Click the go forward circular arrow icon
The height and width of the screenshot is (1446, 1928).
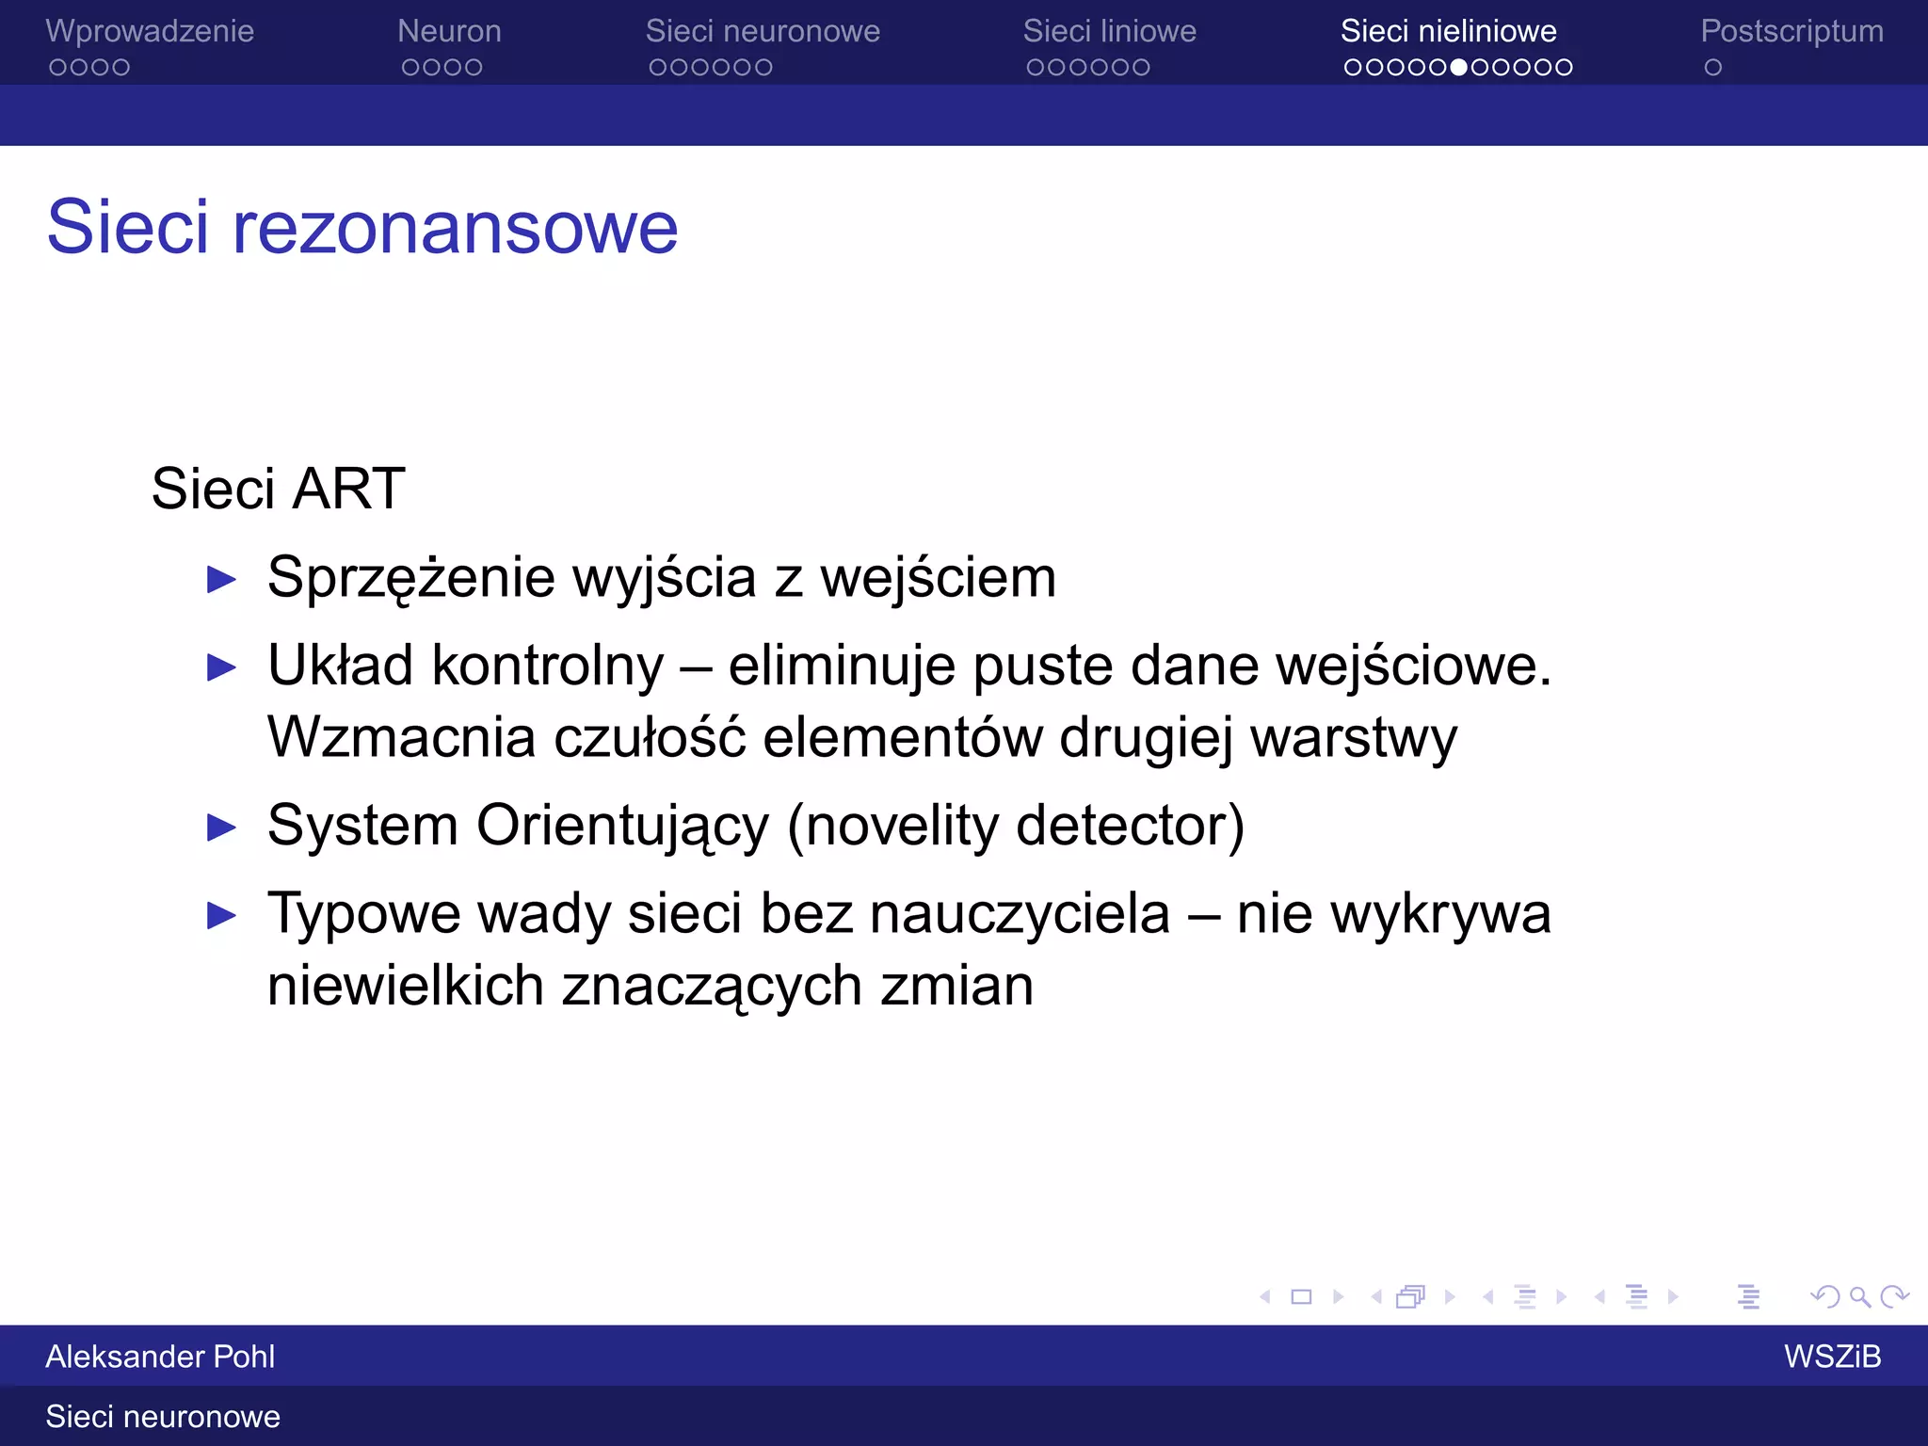(1894, 1297)
